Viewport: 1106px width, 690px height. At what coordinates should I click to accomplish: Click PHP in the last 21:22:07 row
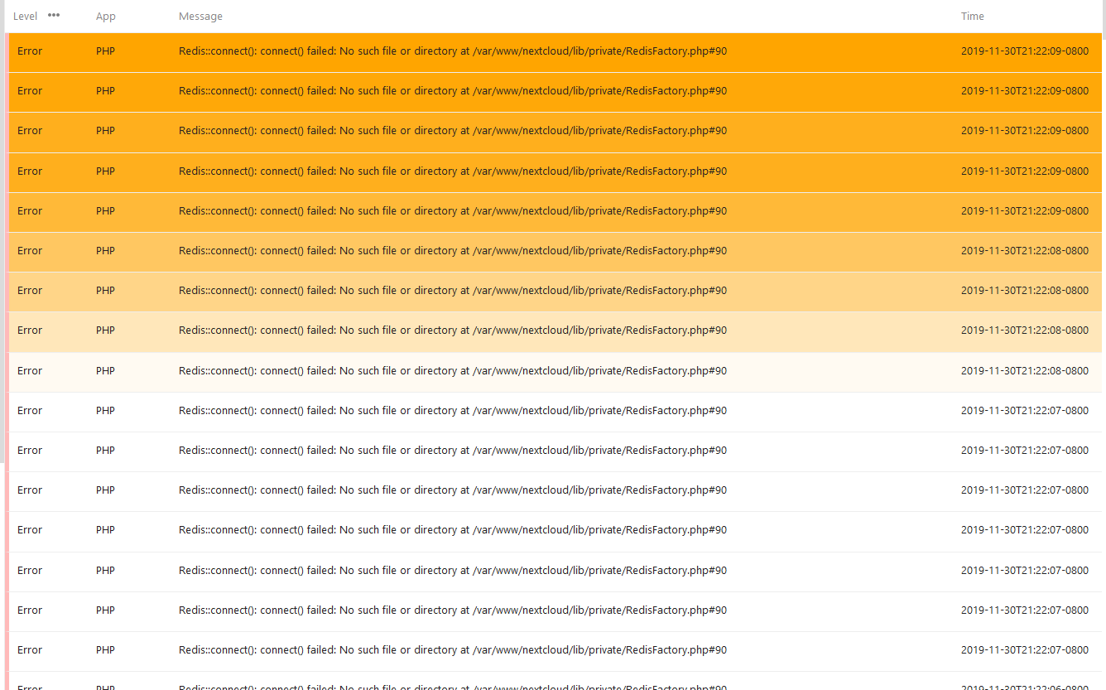[105, 649]
